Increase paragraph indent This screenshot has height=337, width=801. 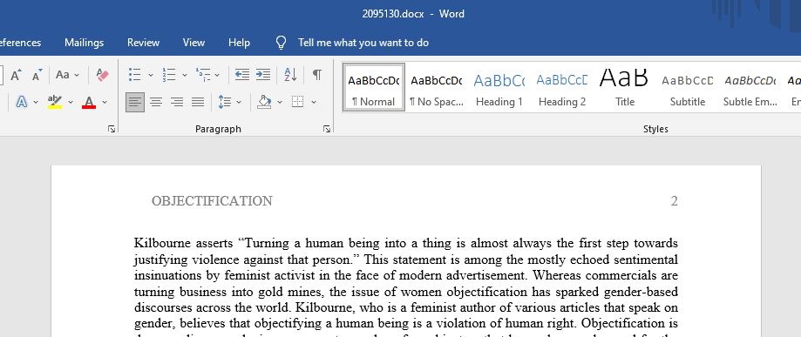(x=263, y=75)
